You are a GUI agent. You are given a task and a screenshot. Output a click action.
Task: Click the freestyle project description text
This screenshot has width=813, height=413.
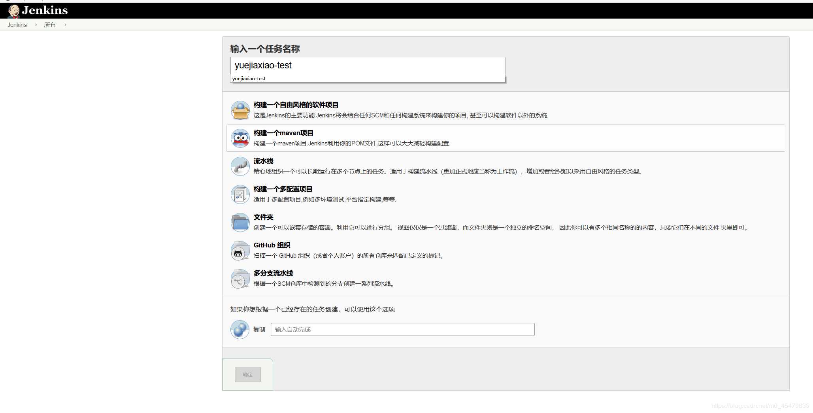[401, 115]
